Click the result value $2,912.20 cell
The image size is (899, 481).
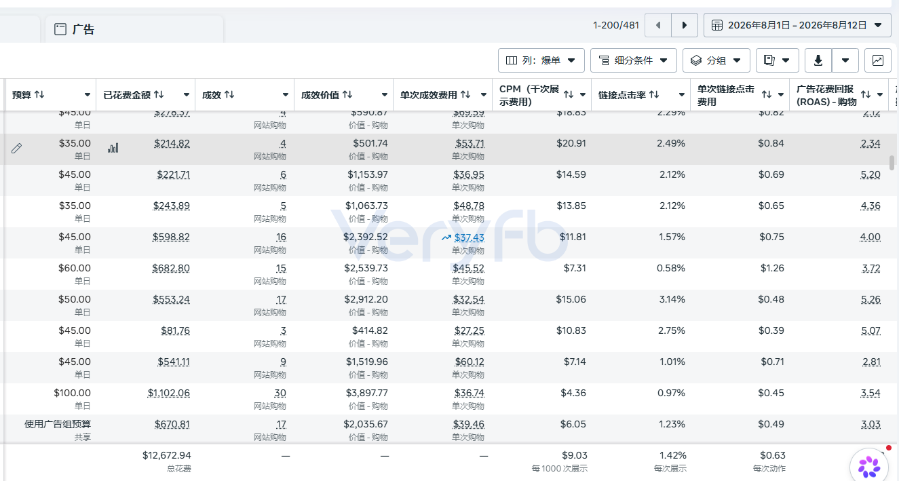pos(366,299)
